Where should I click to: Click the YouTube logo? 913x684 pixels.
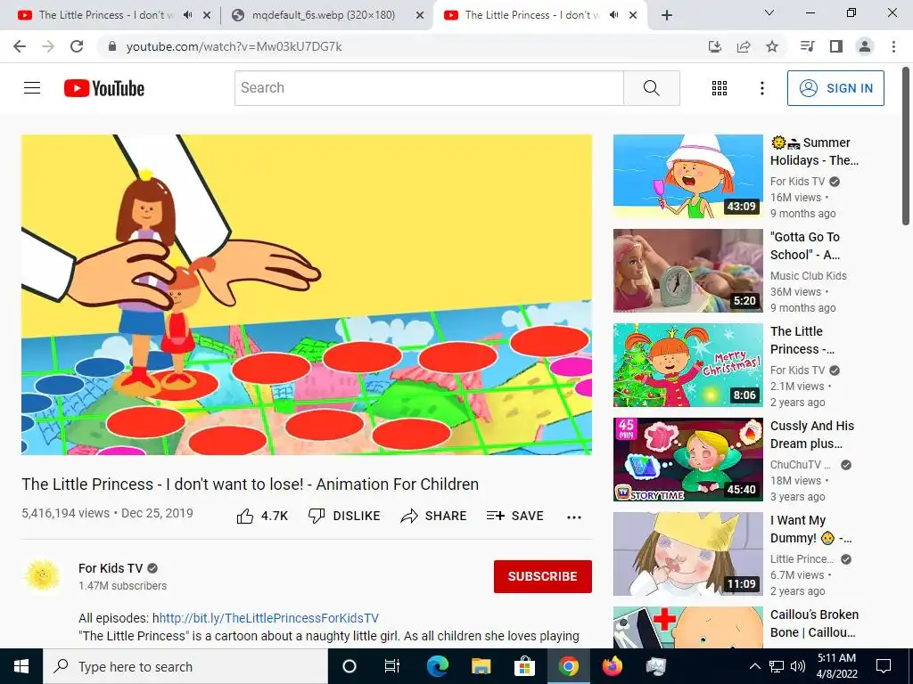(104, 88)
